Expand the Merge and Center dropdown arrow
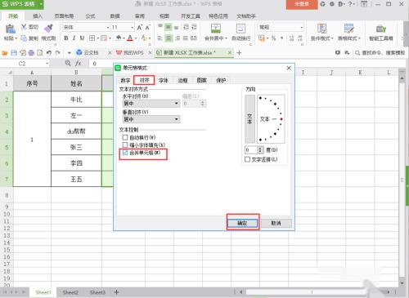 [x=226, y=38]
